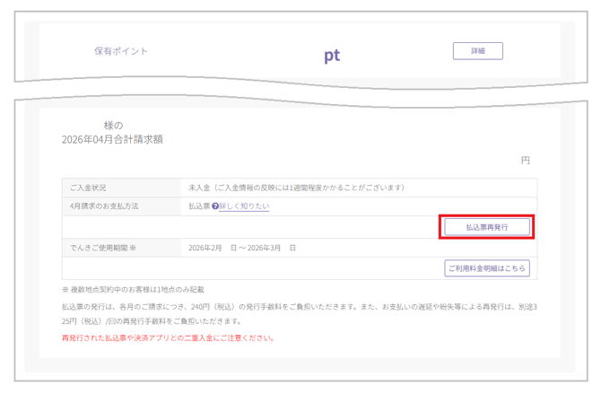Screen dimensions: 601x394
Task: Open ご利用料金明細はこちら button
Action: [487, 268]
